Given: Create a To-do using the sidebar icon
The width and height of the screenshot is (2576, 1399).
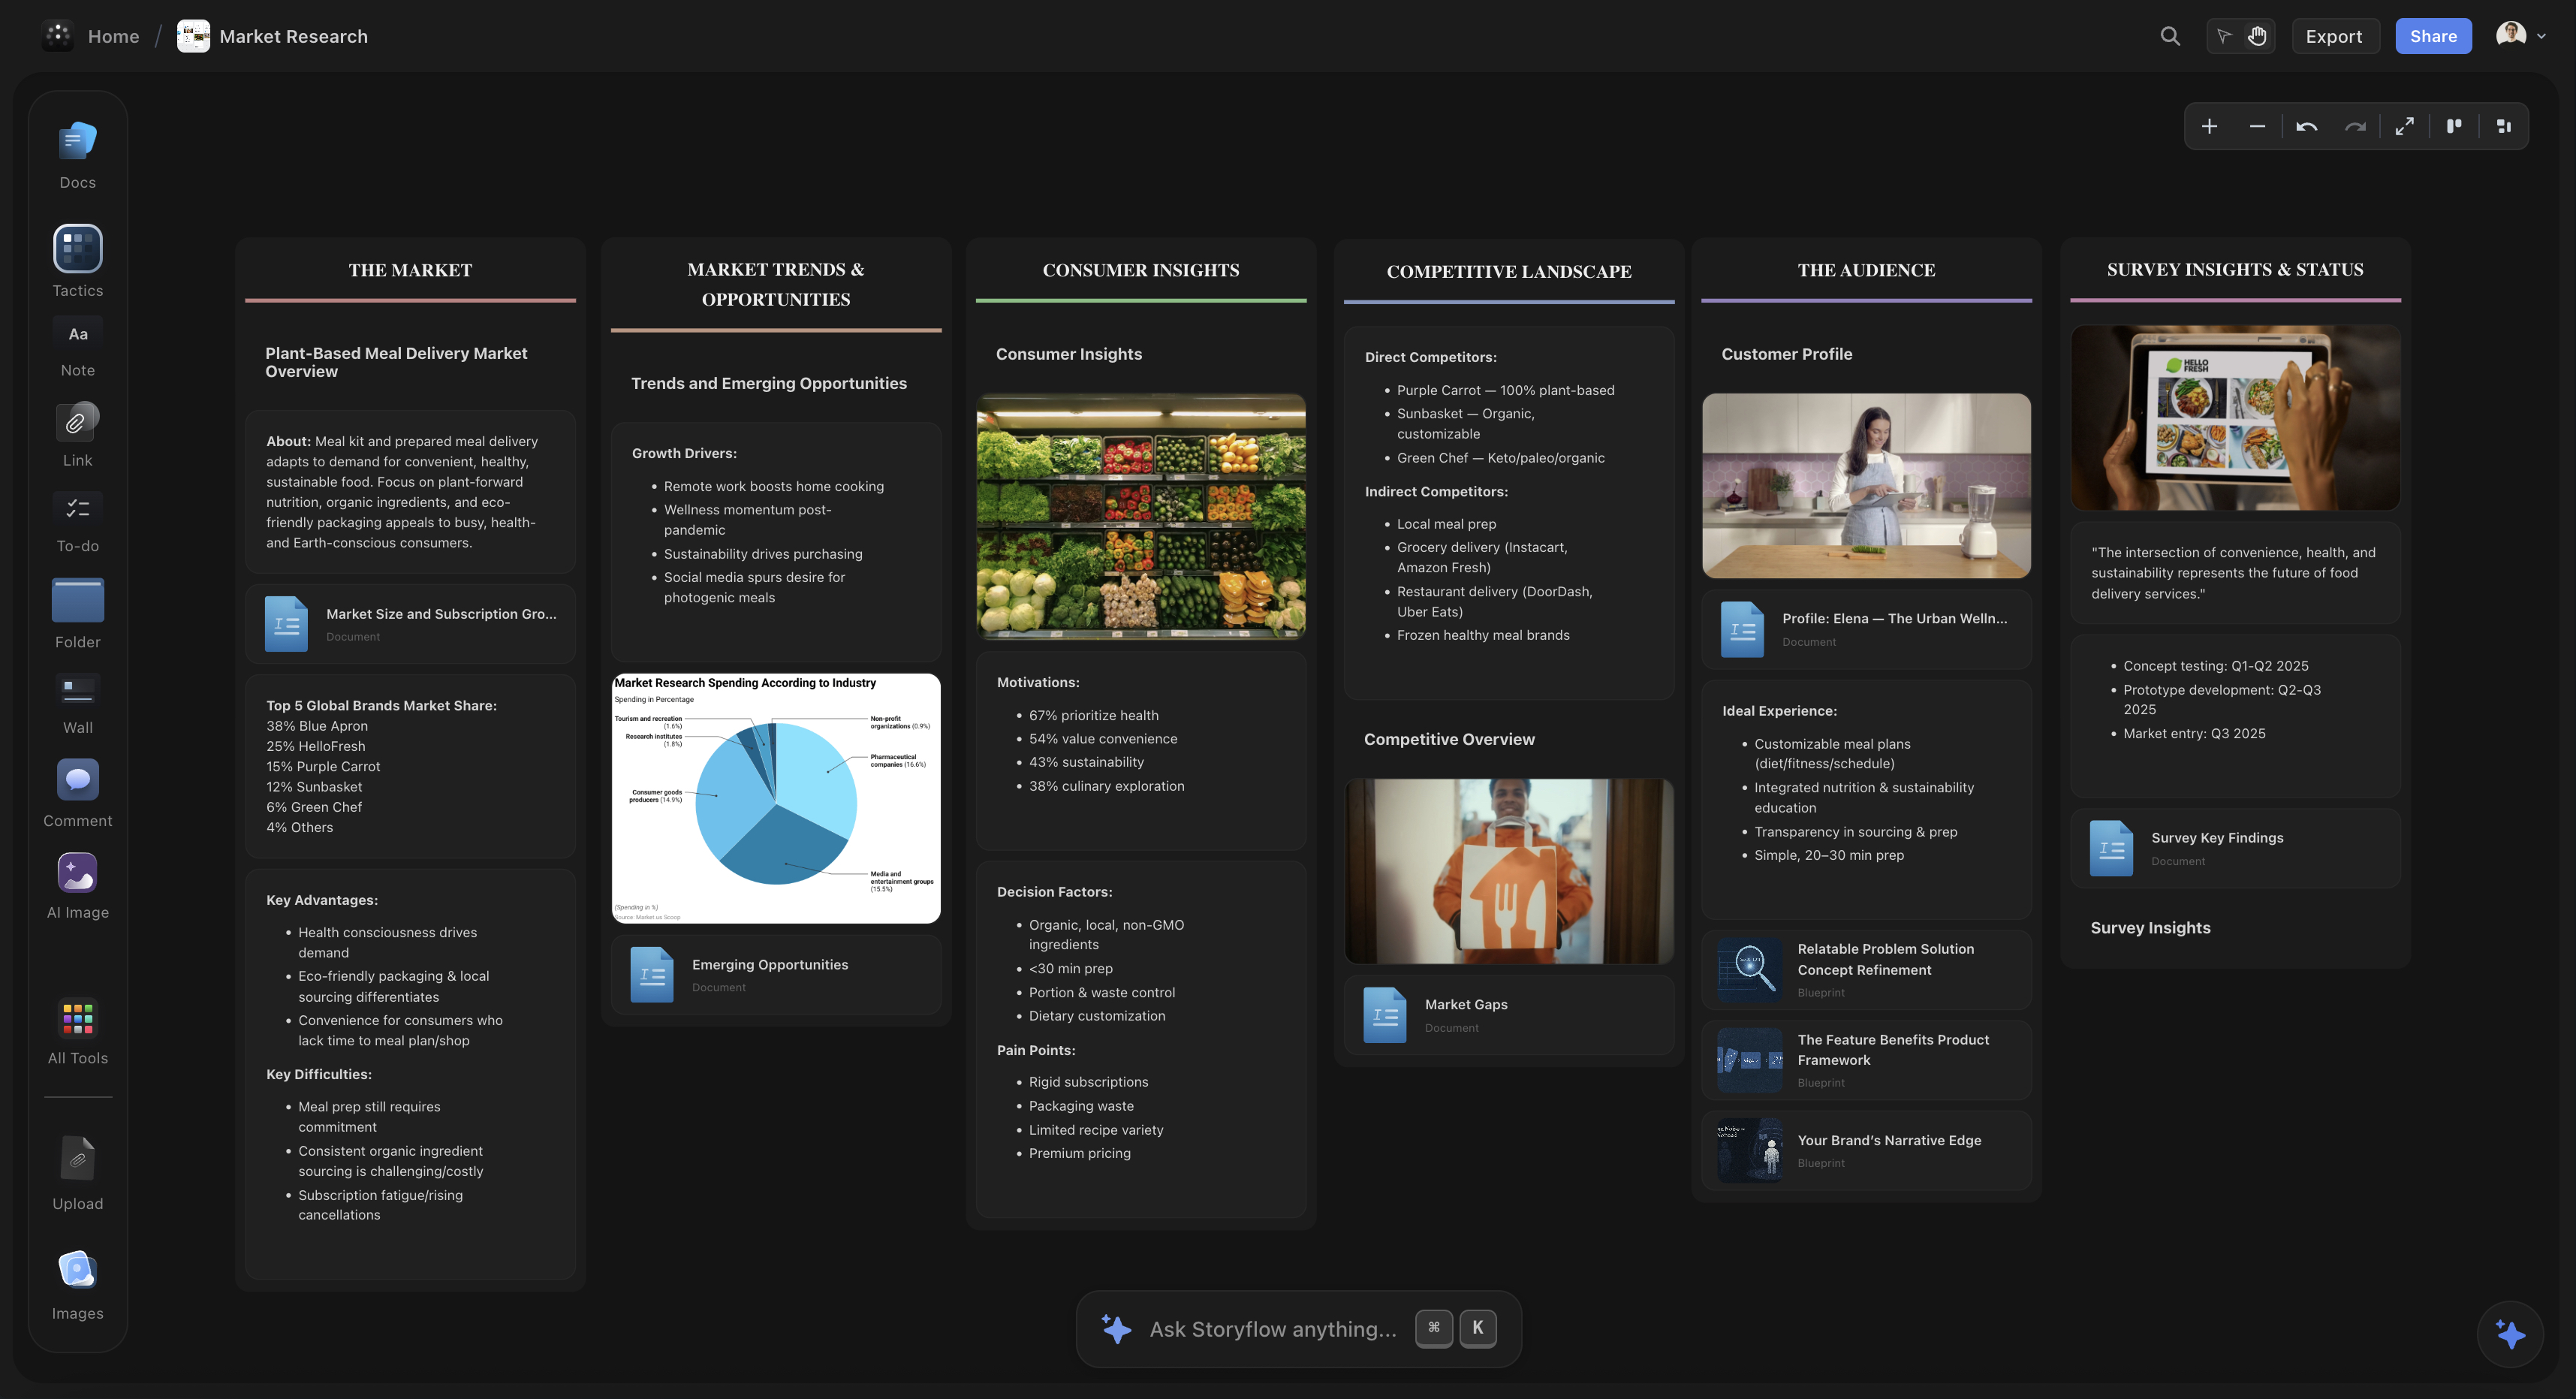Looking at the screenshot, I should click(77, 509).
